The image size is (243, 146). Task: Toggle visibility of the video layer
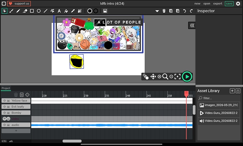5,119
